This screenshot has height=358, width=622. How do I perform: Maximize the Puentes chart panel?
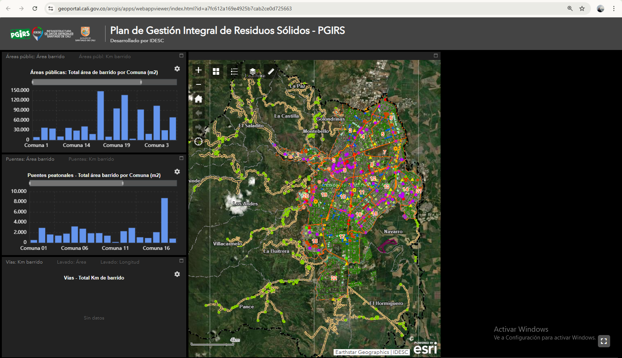tap(181, 158)
